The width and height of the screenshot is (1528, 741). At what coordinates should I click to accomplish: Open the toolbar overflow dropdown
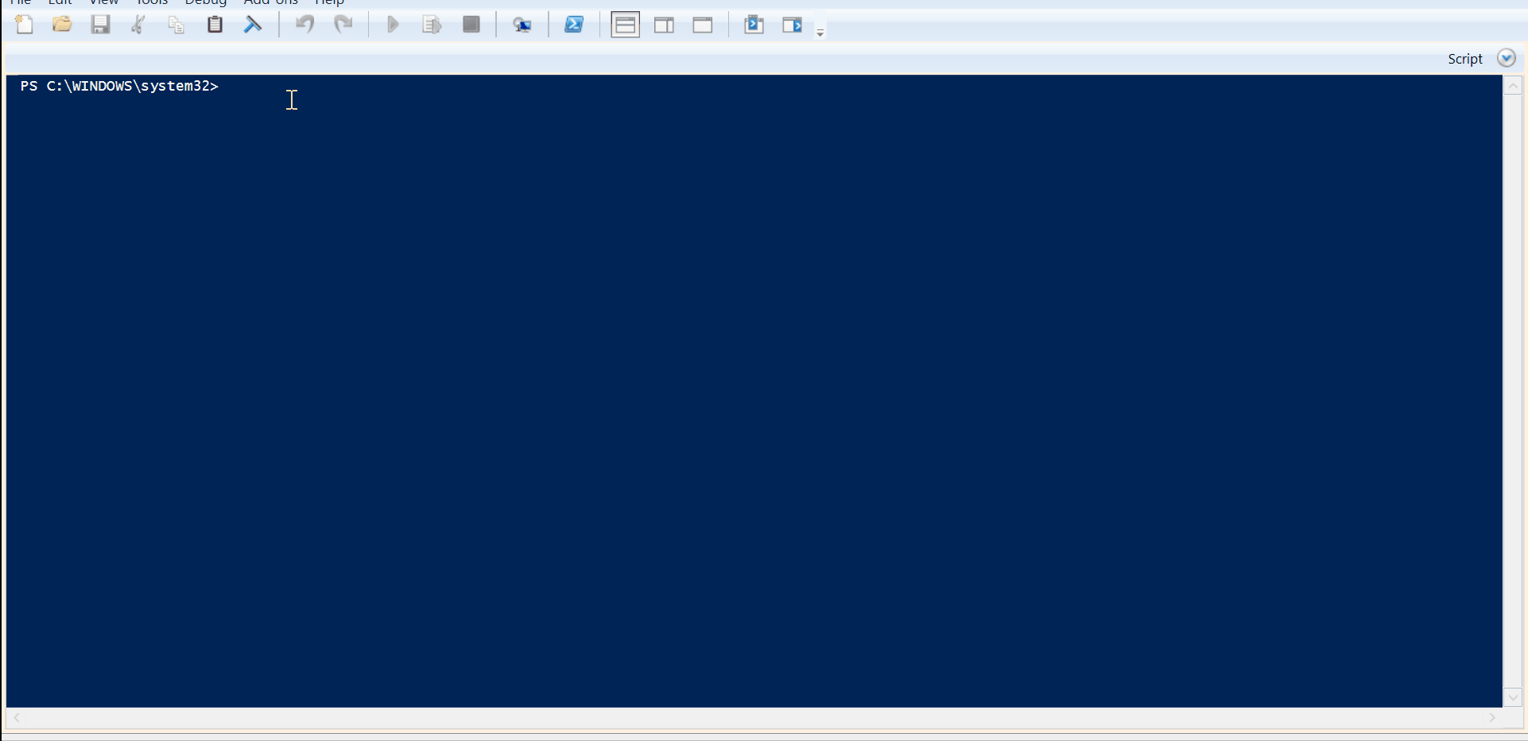819,30
